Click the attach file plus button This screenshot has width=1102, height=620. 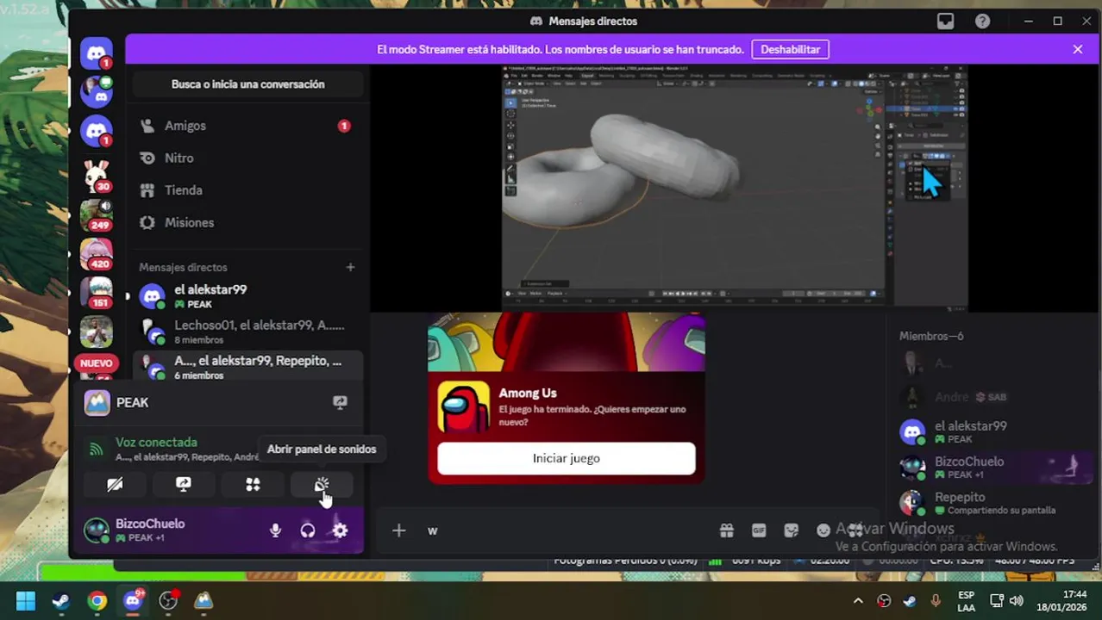pos(398,530)
